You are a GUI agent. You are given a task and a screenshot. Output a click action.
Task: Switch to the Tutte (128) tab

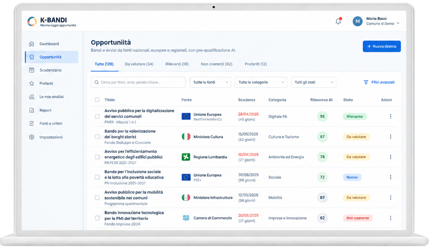point(104,64)
